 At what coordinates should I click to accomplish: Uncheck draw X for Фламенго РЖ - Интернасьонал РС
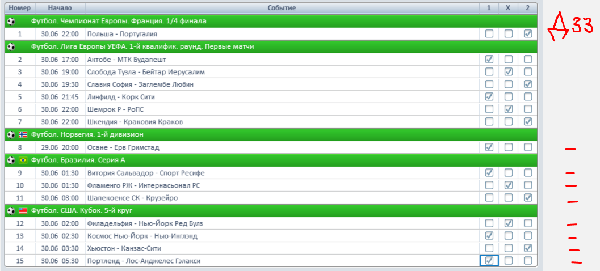point(508,185)
